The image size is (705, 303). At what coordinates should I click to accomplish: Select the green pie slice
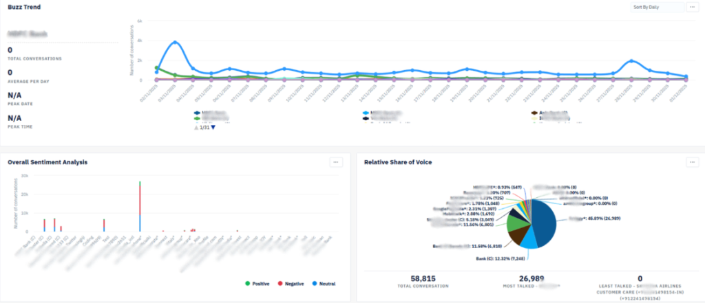point(514,221)
